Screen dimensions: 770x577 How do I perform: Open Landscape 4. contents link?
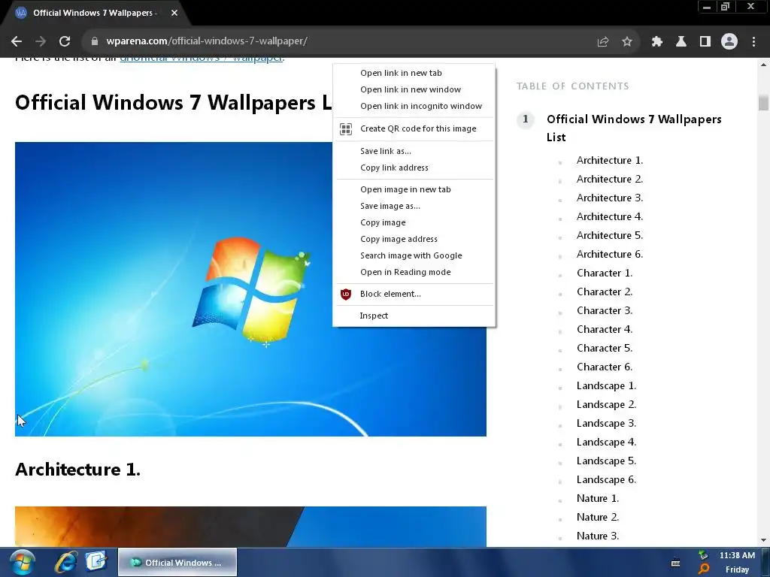point(607,442)
